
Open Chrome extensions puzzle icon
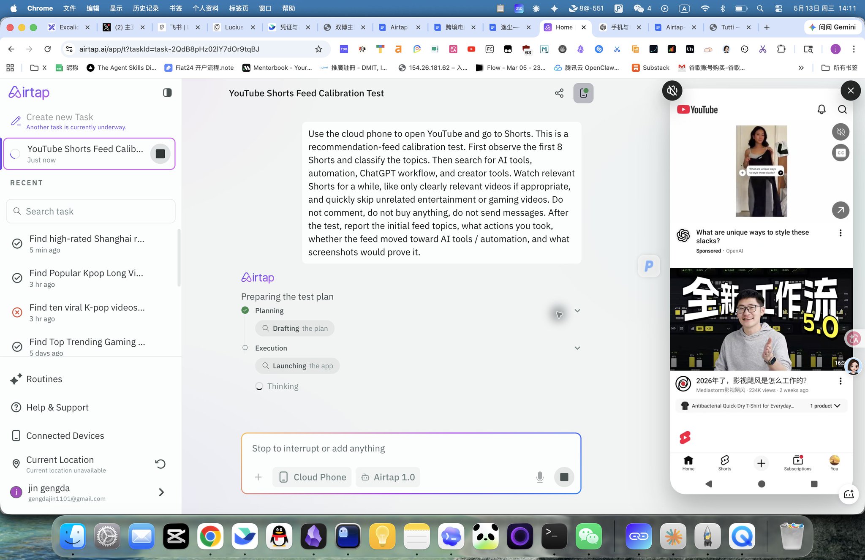tap(781, 49)
